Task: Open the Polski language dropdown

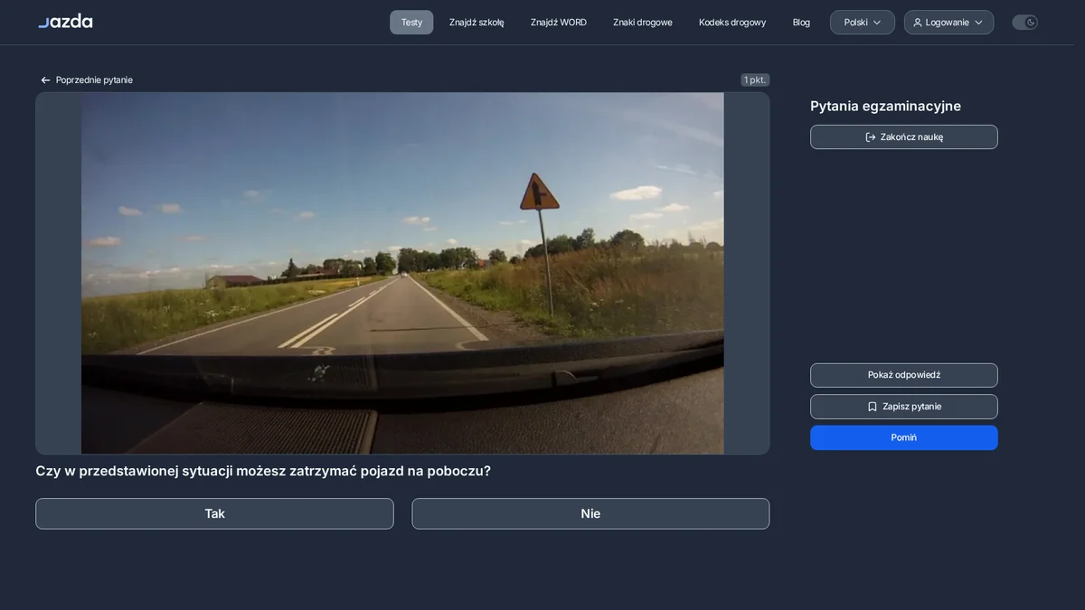Action: [x=863, y=23]
